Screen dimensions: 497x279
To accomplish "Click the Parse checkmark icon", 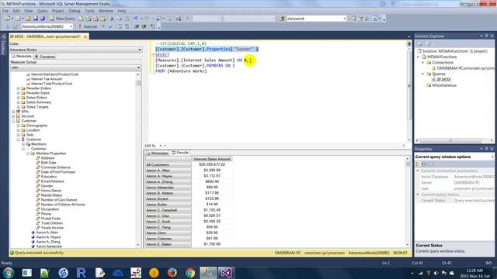I will (x=110, y=26).
